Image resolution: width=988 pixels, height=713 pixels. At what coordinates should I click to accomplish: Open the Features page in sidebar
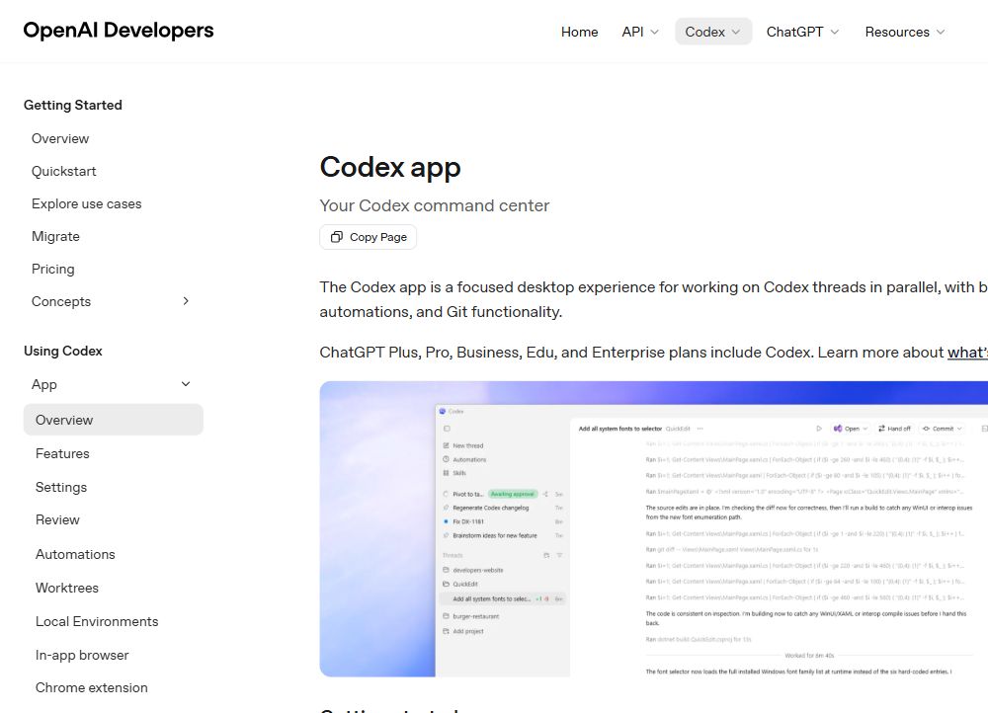(x=62, y=453)
